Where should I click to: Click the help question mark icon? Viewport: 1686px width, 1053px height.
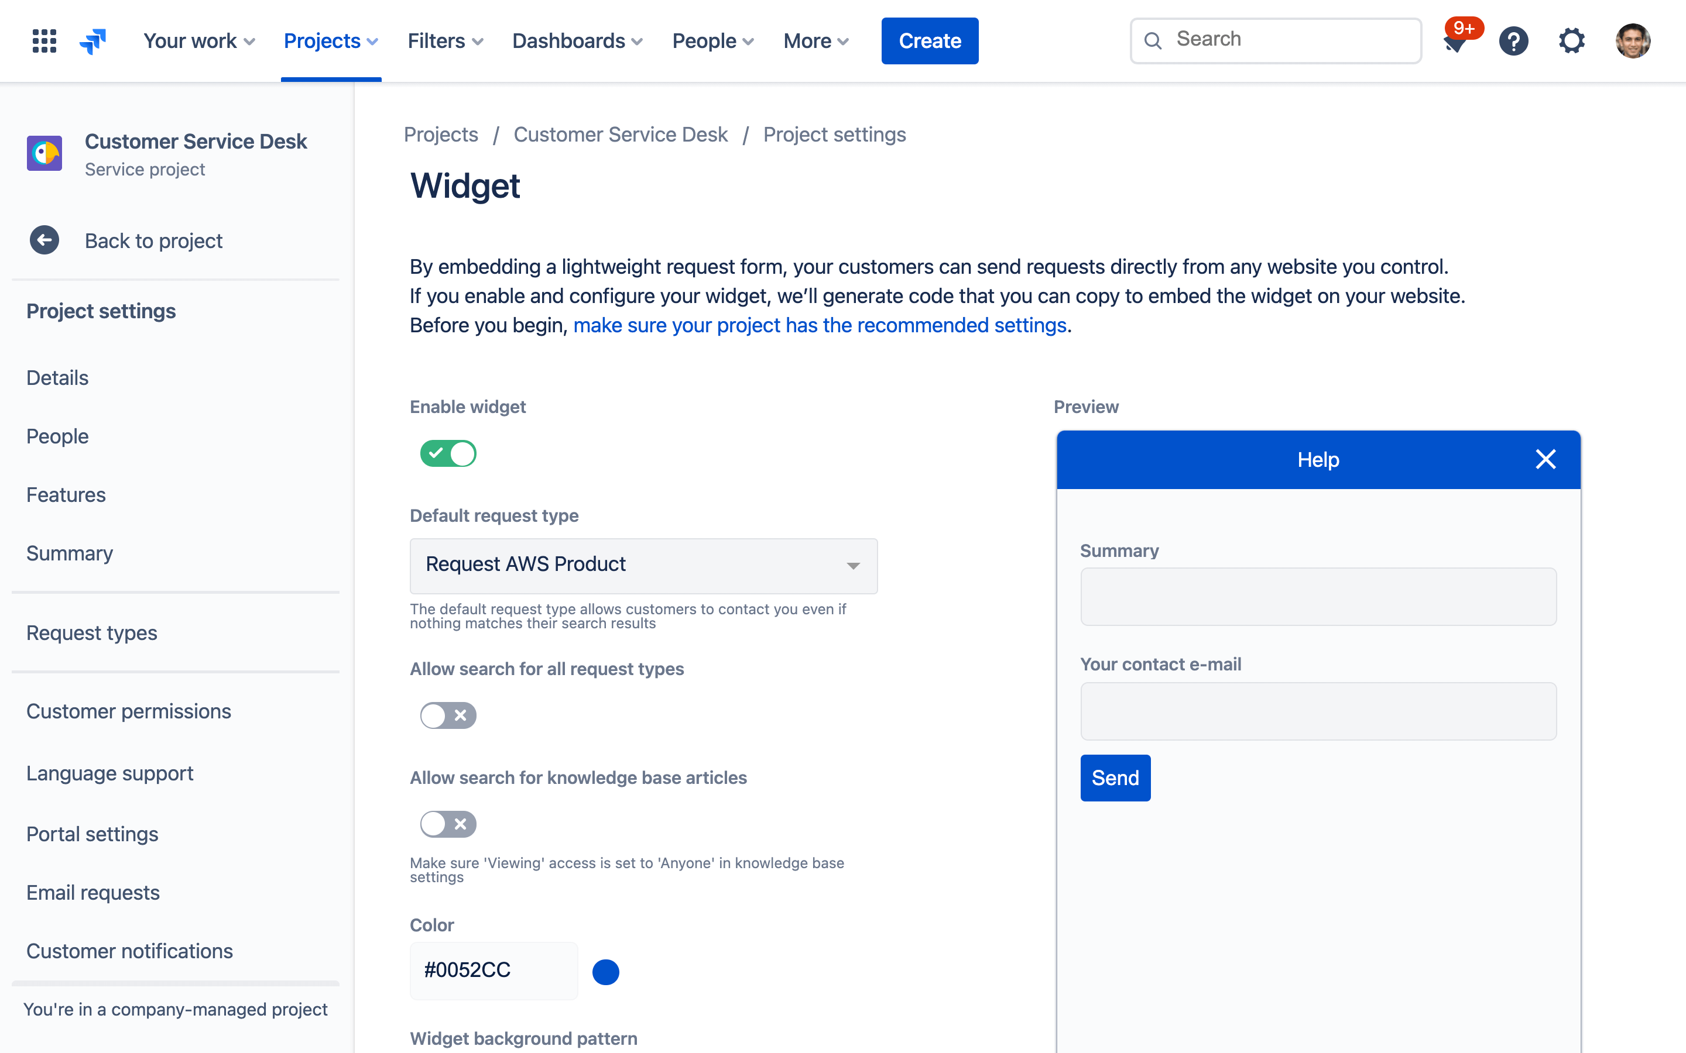point(1514,40)
